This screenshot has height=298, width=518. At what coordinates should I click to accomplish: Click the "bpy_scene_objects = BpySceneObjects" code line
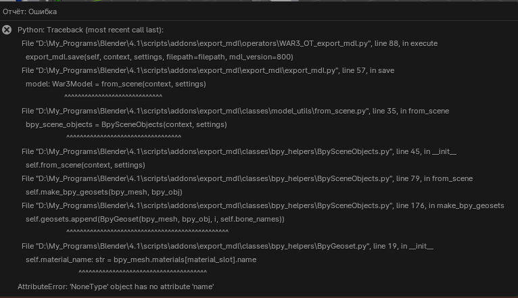[126, 124]
